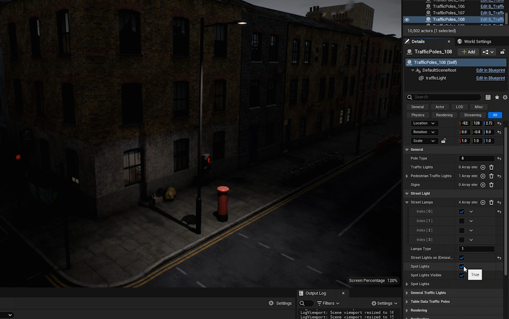Expand the Table Data Traffic Poles section
This screenshot has width=509, height=319.
coord(407,302)
